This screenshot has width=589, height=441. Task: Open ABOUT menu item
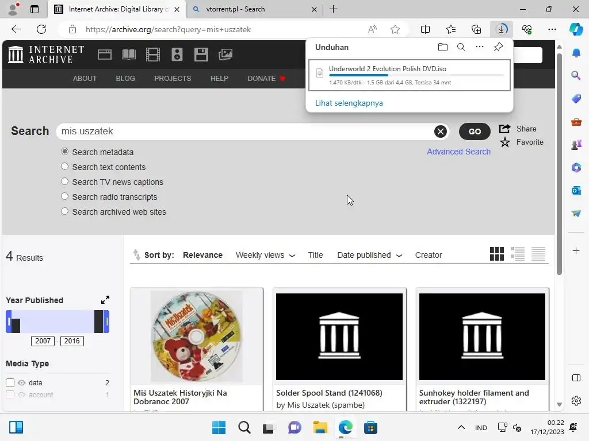click(x=85, y=78)
